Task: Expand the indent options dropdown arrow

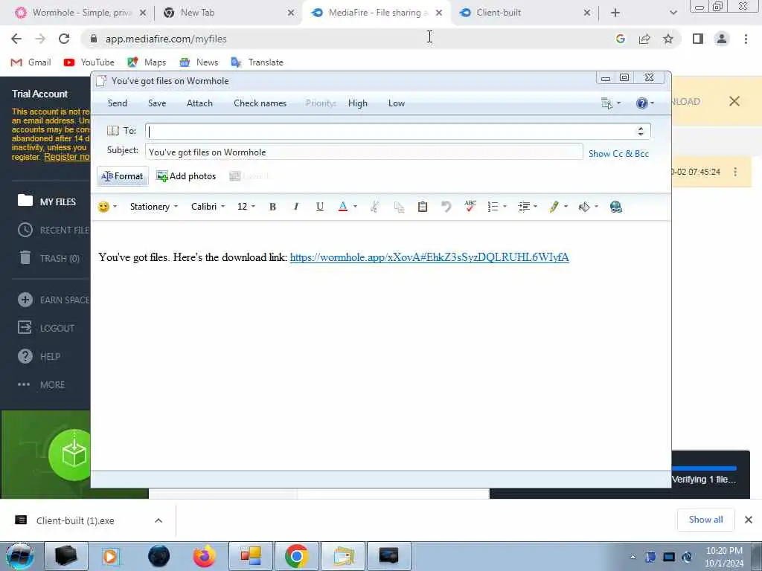Action: [x=536, y=207]
